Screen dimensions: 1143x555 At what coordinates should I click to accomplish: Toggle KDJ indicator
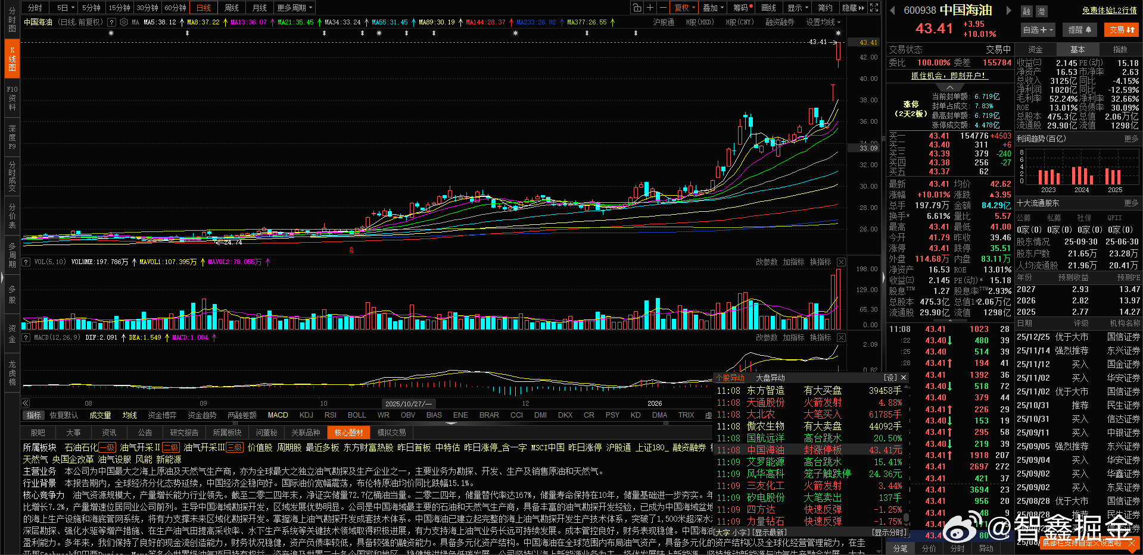click(306, 415)
